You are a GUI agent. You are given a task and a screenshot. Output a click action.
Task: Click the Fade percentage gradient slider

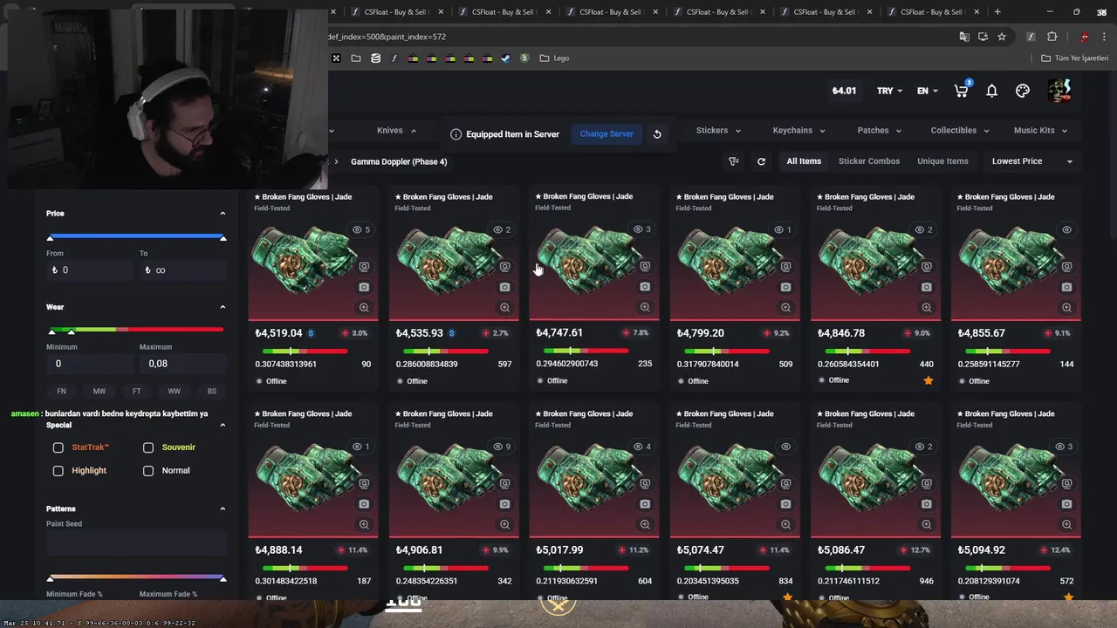click(136, 577)
